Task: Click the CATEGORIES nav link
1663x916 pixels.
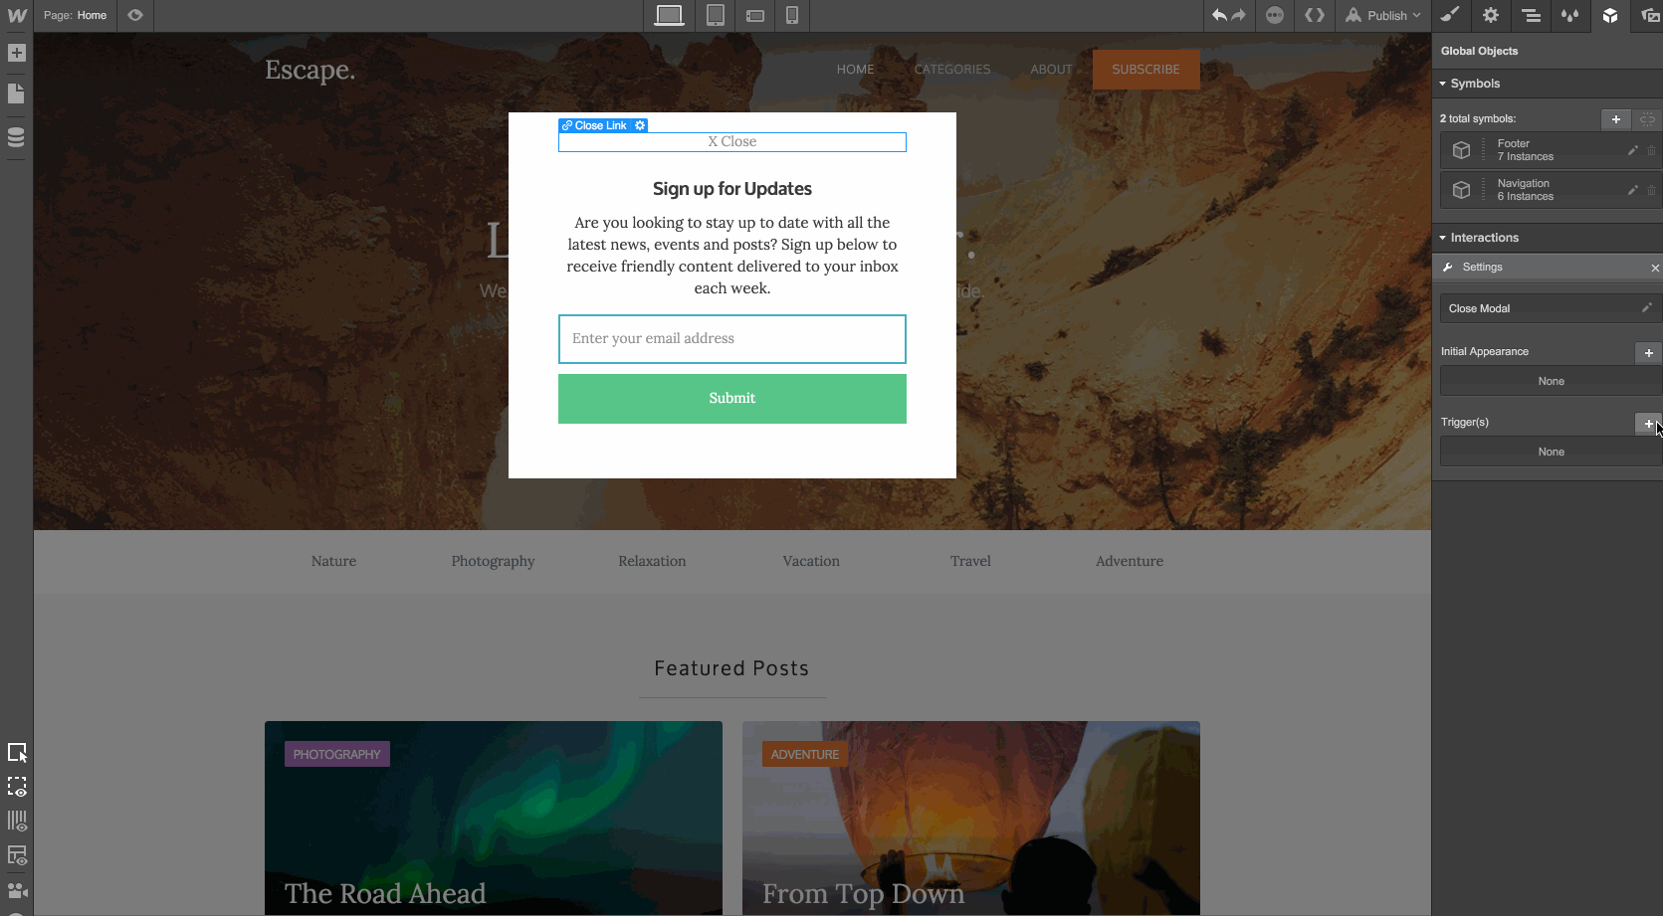Action: (x=952, y=70)
